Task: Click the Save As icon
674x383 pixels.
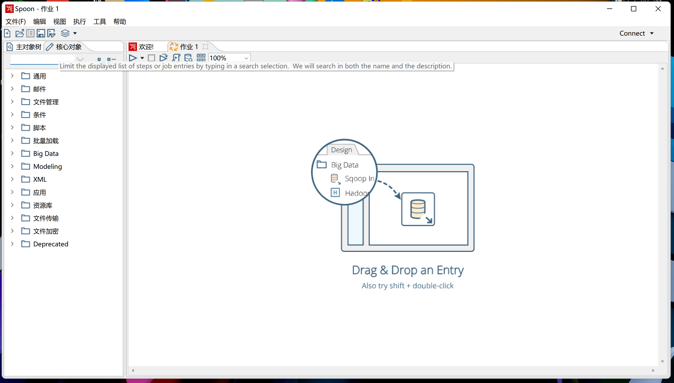Action: (51, 33)
